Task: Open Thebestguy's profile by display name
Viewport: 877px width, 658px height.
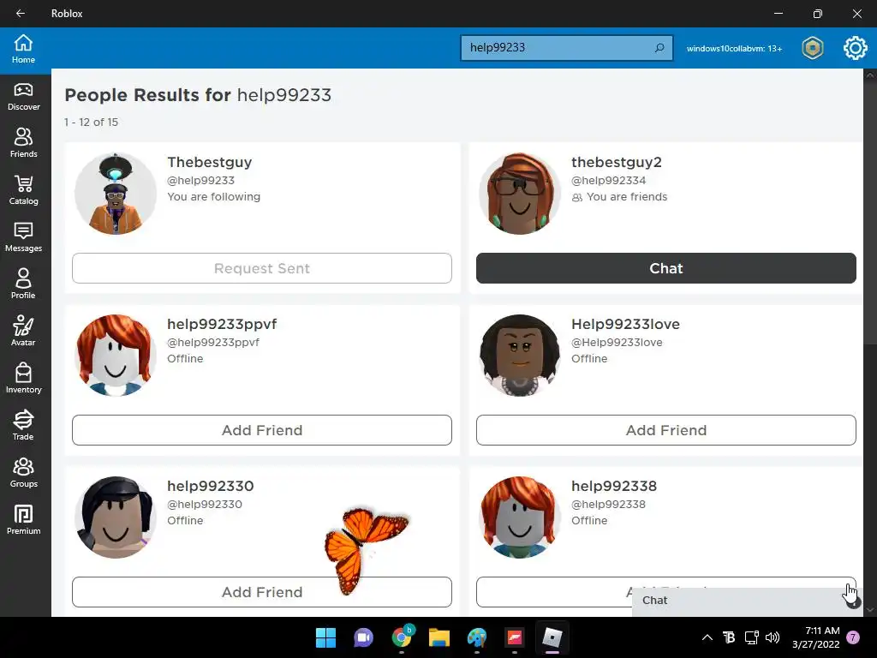Action: pyautogui.click(x=210, y=162)
